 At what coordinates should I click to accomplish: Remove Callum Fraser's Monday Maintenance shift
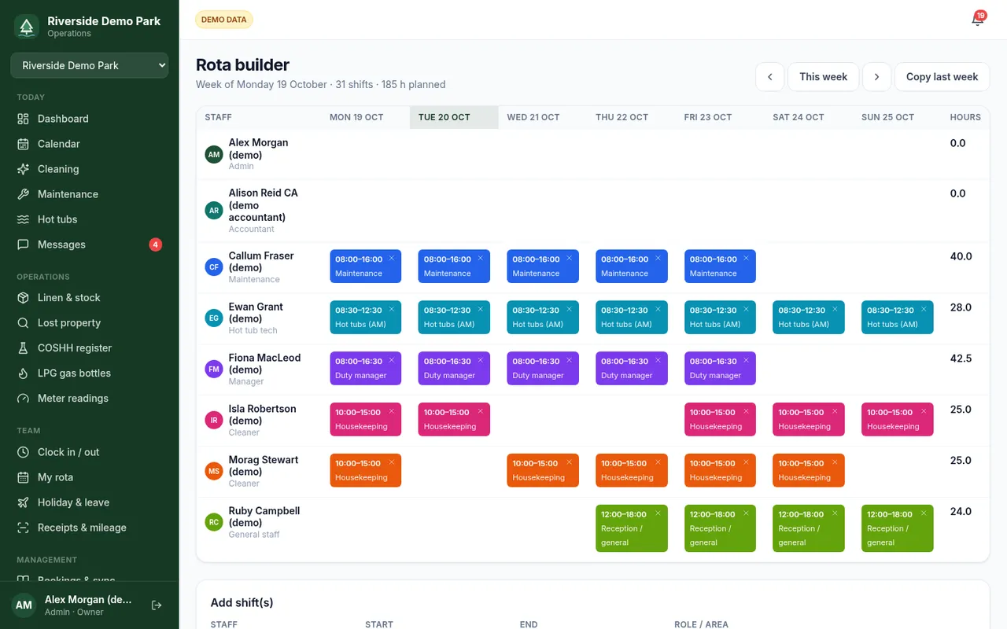click(392, 258)
